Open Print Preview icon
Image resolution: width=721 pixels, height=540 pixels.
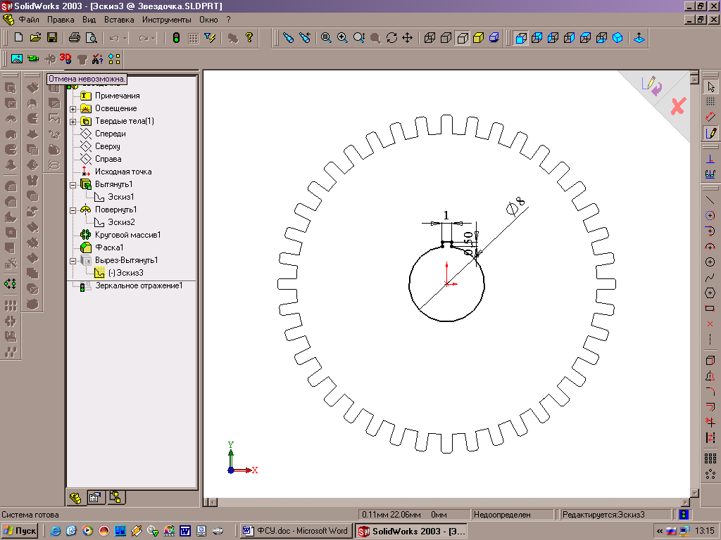click(91, 38)
